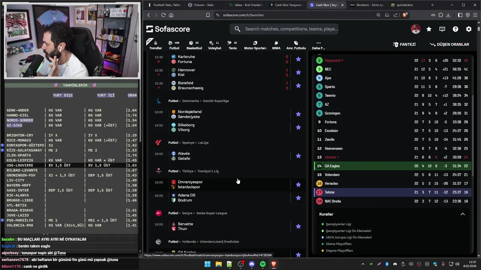This screenshot has width=481, height=270.
Task: Open the user profile avatar
Action: (416, 29)
